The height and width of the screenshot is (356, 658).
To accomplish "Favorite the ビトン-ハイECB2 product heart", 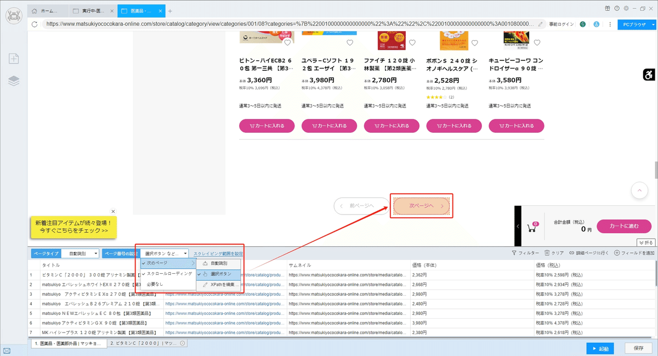I will (x=287, y=43).
